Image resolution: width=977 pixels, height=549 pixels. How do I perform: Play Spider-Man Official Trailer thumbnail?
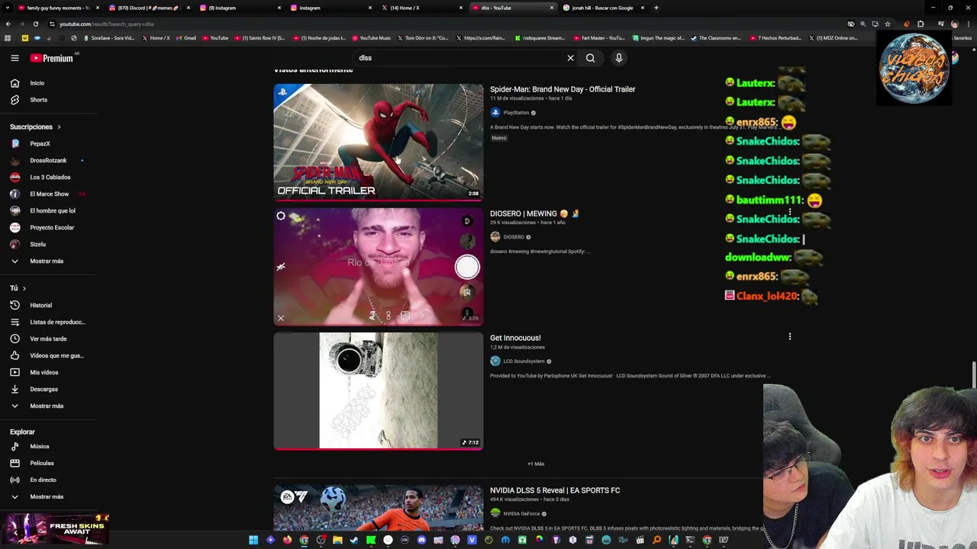click(x=379, y=143)
